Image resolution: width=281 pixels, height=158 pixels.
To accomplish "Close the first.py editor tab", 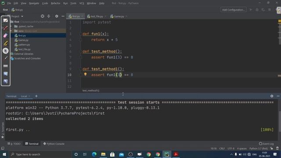I will tap(82, 16).
